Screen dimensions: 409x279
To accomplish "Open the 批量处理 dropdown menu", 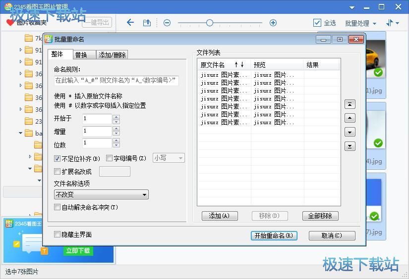I will coord(360,23).
